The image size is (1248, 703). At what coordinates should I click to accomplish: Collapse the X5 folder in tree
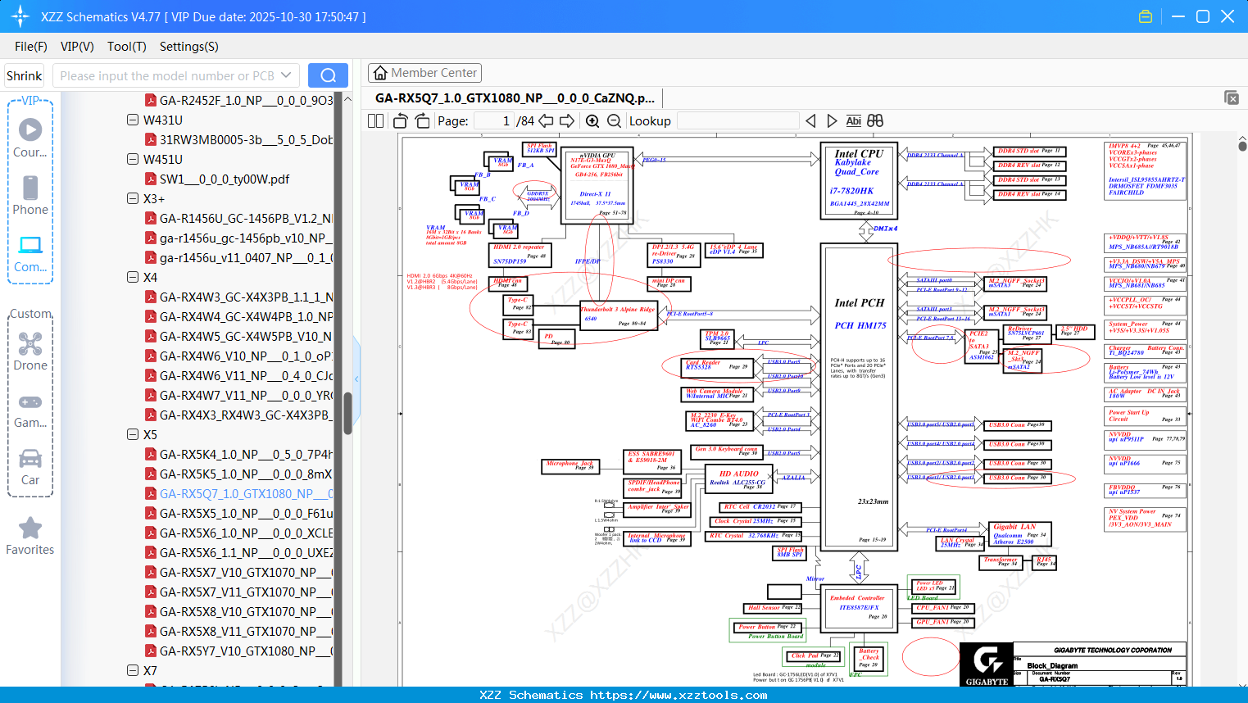[133, 434]
